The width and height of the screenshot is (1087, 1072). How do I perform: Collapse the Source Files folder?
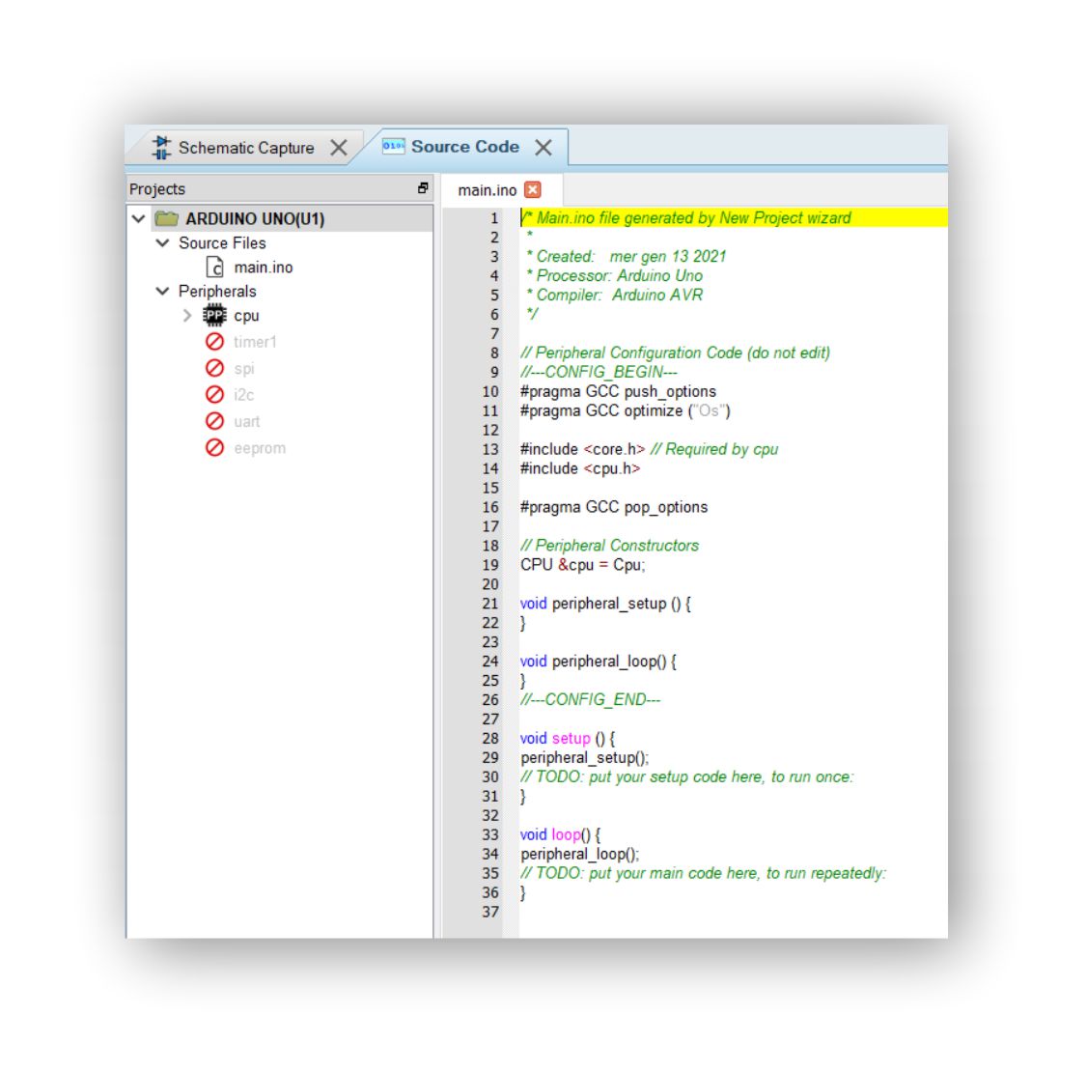coord(163,242)
